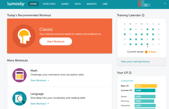Click the orange streak flame icon
The width and height of the screenshot is (169, 109).
click(146, 52)
